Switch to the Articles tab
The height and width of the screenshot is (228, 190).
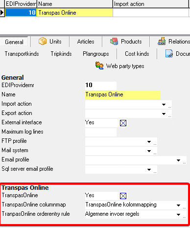(86, 42)
